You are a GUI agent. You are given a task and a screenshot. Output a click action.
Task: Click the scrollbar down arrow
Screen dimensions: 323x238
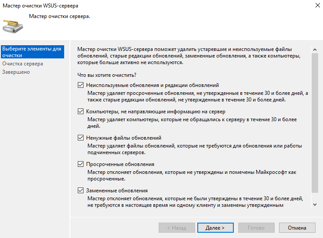[x=314, y=204]
